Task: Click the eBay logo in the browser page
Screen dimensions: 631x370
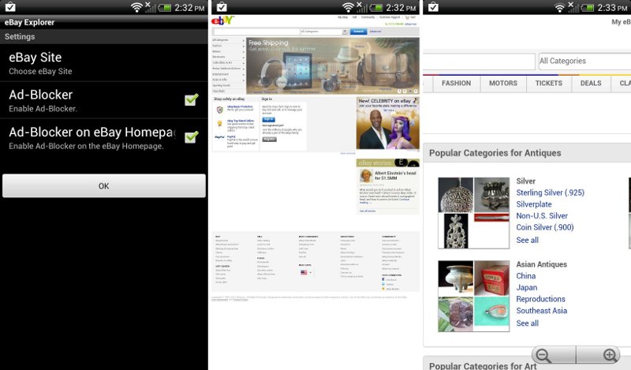Action: [223, 19]
